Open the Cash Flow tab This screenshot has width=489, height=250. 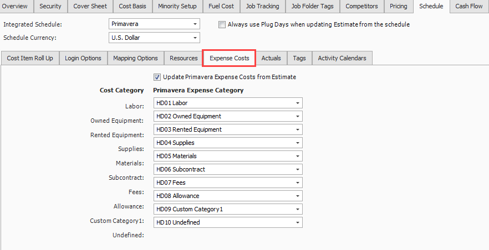point(468,6)
